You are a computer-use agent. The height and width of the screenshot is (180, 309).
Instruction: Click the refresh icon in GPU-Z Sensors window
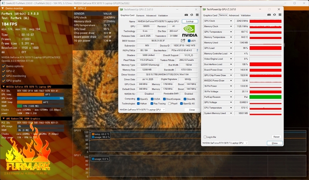[275, 15]
